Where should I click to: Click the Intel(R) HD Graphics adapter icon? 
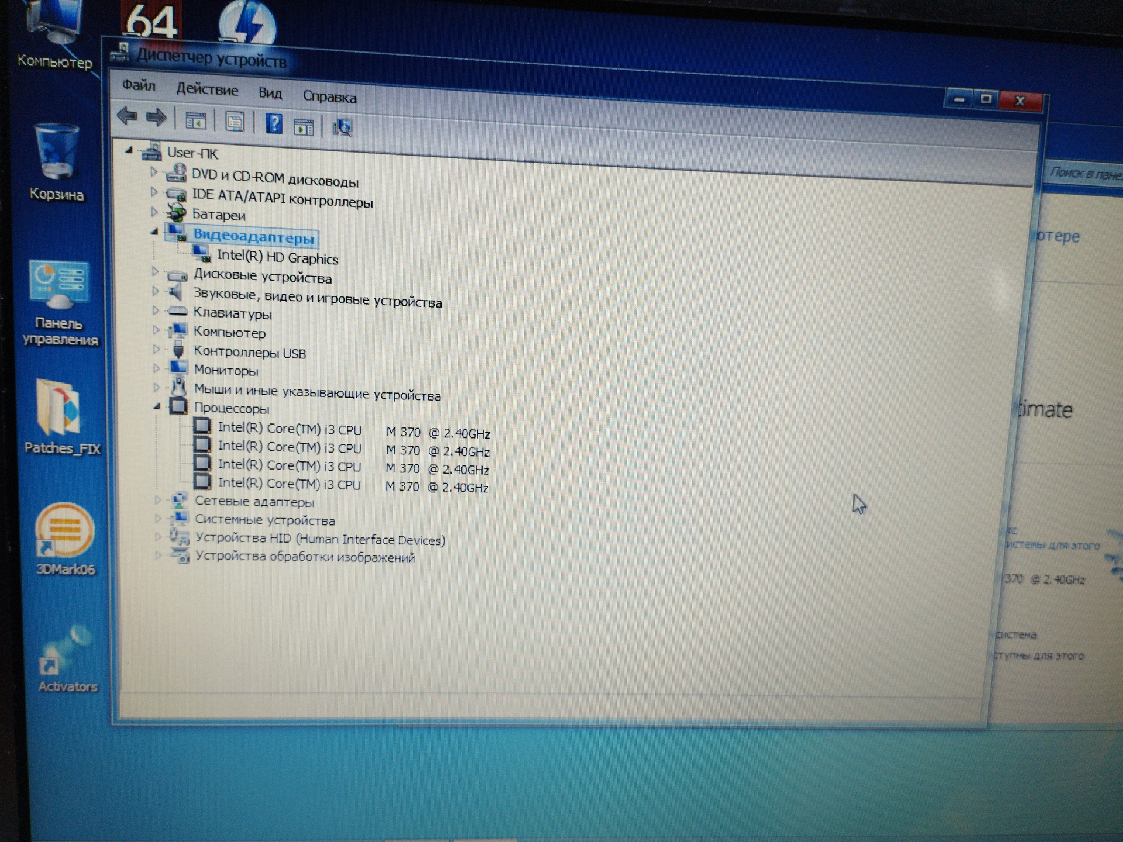(x=201, y=253)
